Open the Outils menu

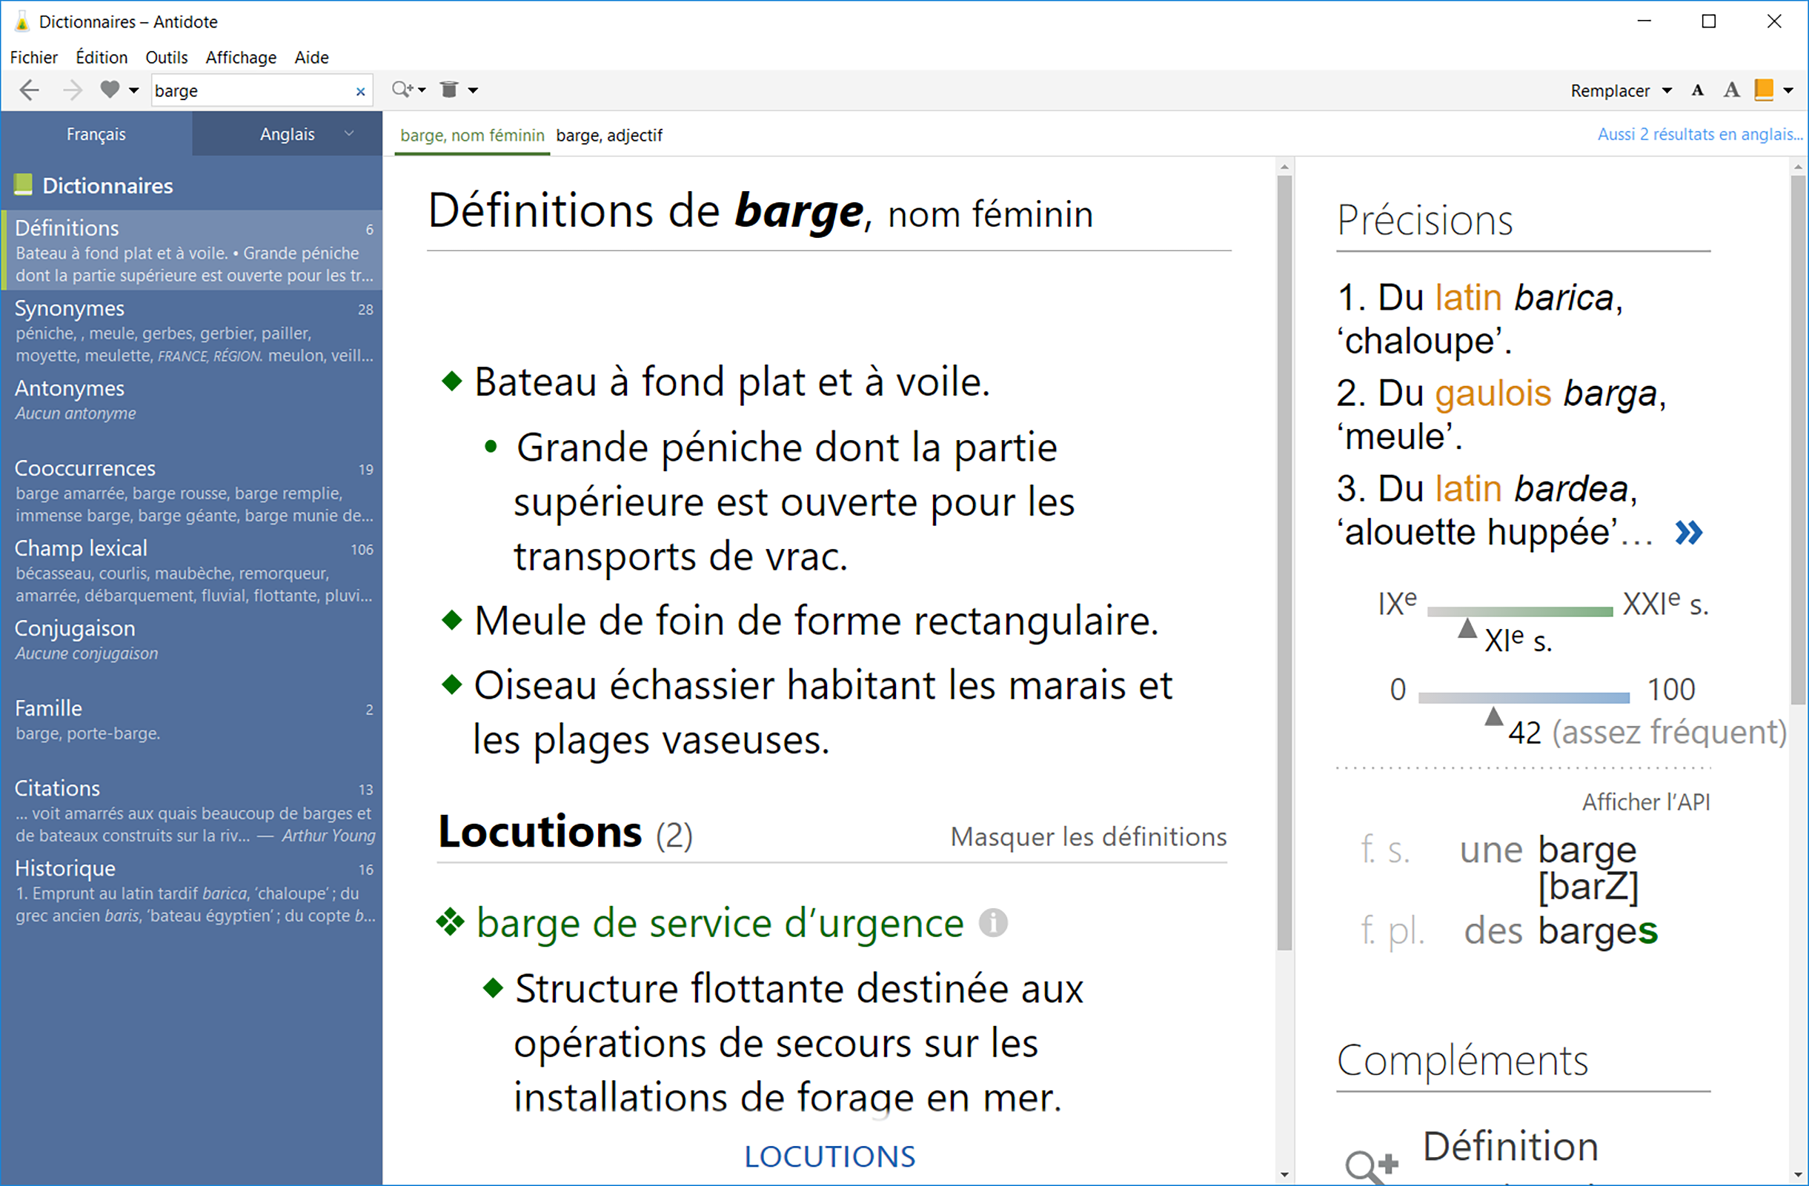click(167, 57)
